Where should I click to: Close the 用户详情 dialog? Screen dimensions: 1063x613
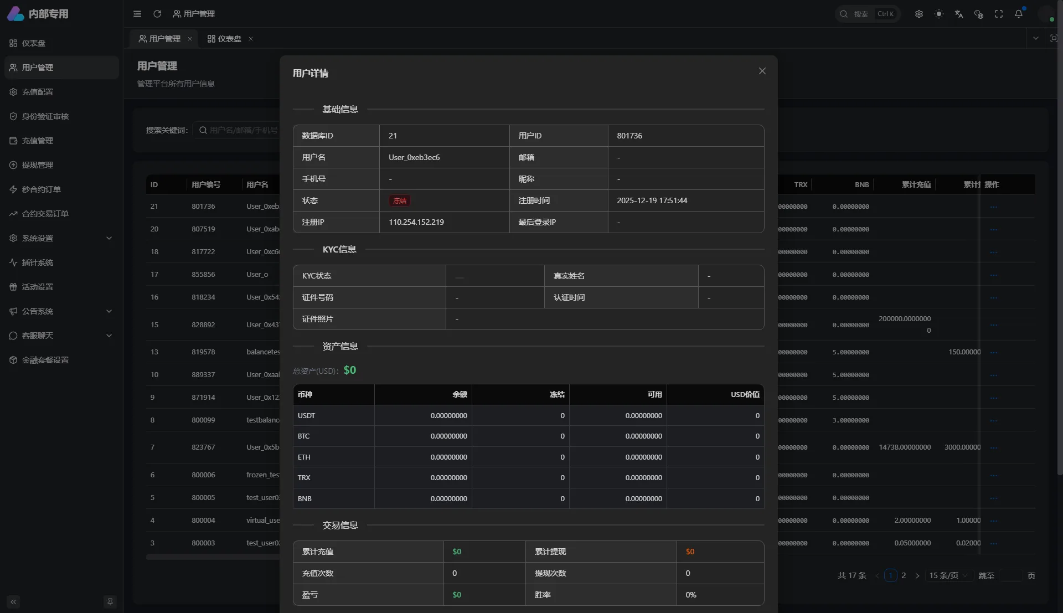pyautogui.click(x=762, y=71)
